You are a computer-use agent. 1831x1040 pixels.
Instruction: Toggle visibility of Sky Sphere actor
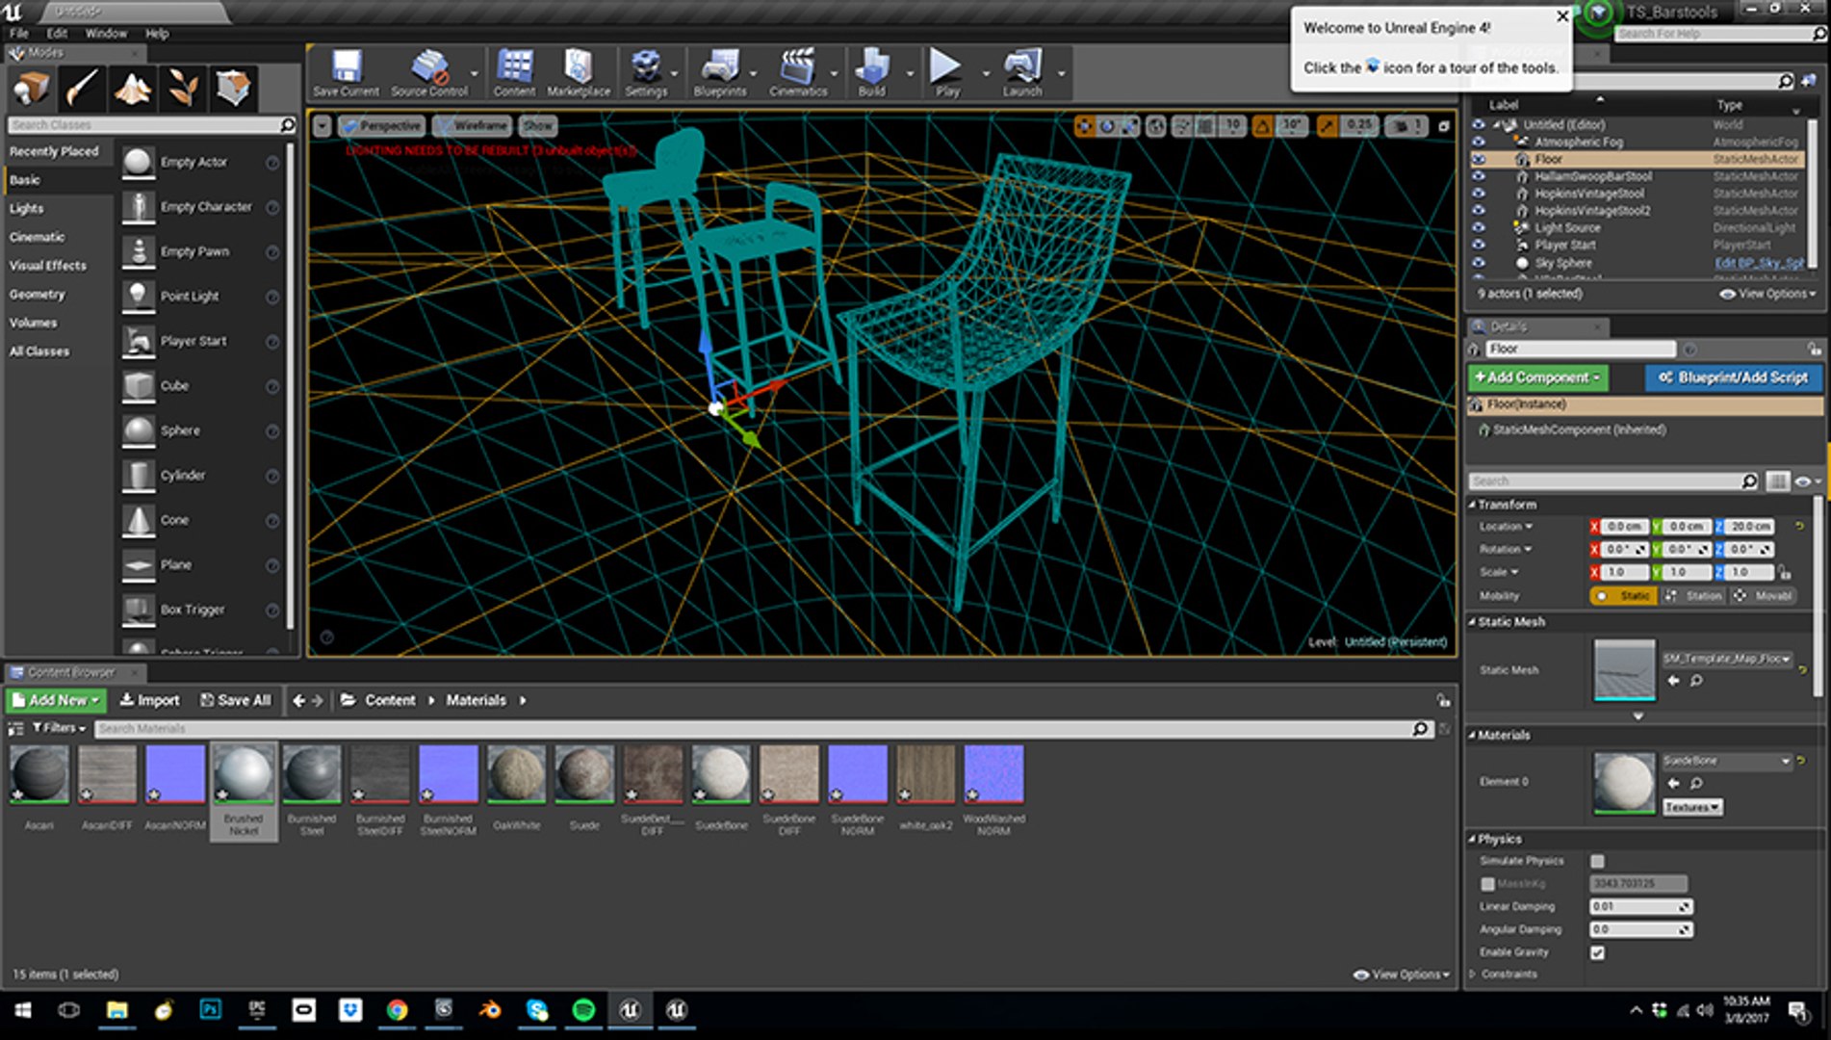(x=1479, y=263)
